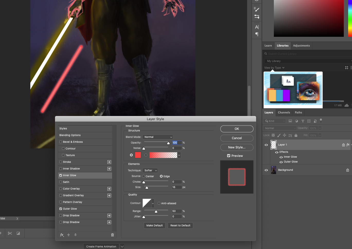Lock transparent pixels icon in Layers panel
352x249 pixels.
pyautogui.click(x=273, y=135)
